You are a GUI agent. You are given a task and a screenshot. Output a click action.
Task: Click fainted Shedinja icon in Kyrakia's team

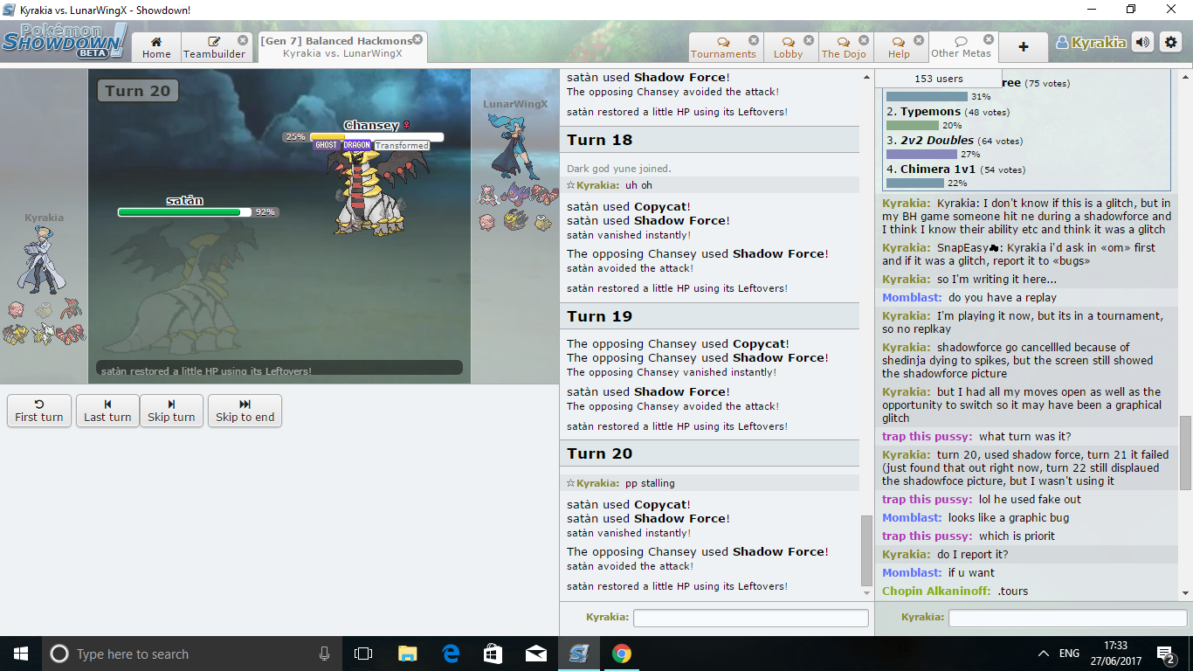tap(44, 309)
